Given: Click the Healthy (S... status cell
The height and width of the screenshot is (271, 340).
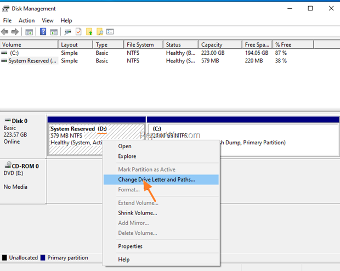Looking at the screenshot, I should coord(180,61).
